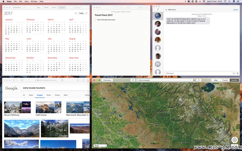Click the compose new message icon in Messages
This screenshot has width=242, height=151.
158,10
